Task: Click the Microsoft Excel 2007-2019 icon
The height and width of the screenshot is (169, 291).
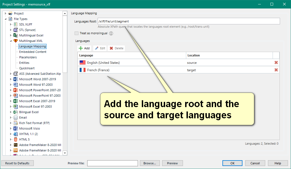Action: tap(16, 101)
